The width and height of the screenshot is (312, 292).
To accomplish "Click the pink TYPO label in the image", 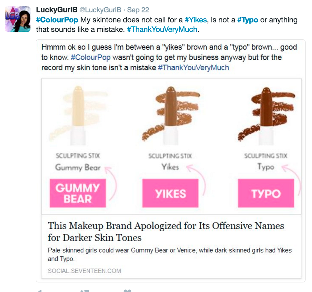I will click(266, 193).
